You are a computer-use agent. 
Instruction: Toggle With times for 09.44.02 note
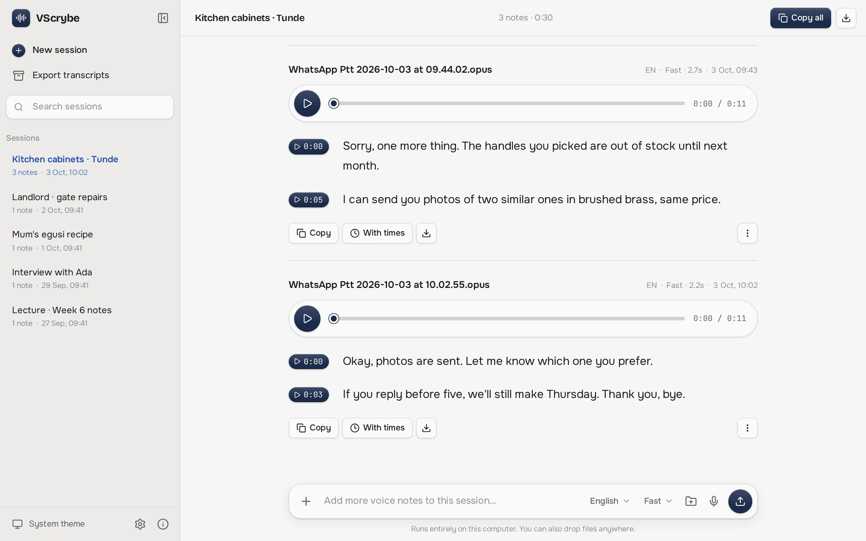pyautogui.click(x=377, y=233)
